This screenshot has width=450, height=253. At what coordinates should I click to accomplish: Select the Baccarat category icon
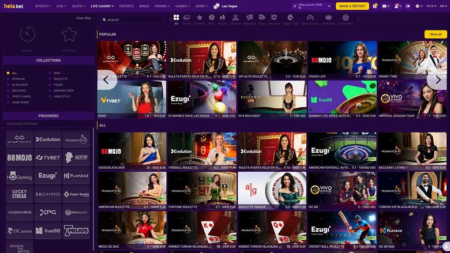click(274, 18)
